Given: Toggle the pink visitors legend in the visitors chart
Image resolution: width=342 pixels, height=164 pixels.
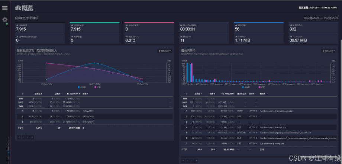Looking at the screenshot, I should 97,87.
